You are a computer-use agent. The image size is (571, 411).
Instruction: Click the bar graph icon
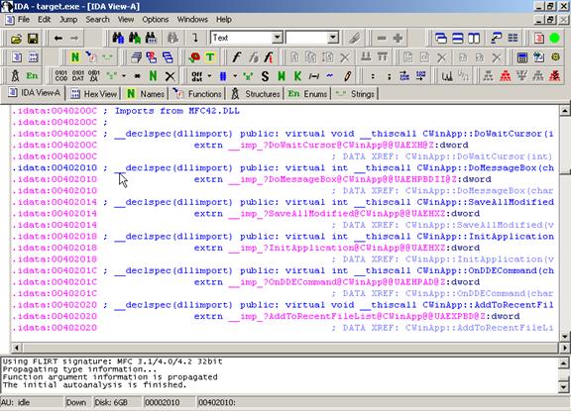click(447, 76)
